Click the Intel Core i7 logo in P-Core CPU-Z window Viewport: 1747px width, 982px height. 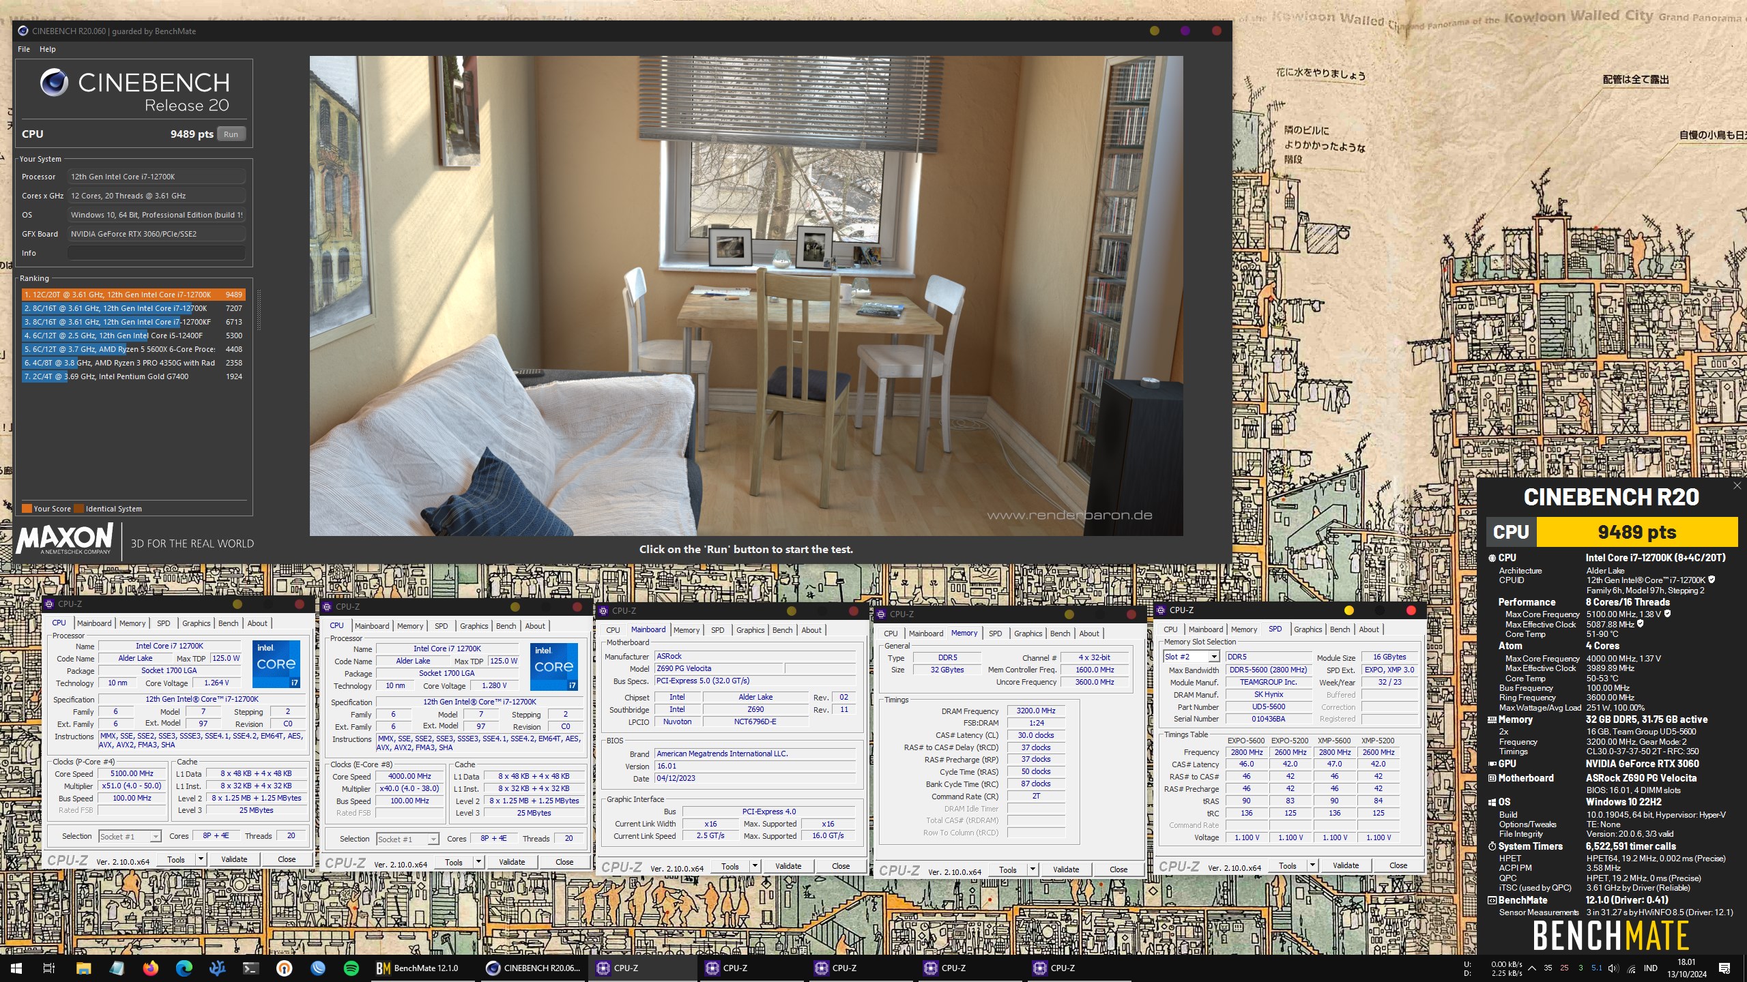pos(276,664)
